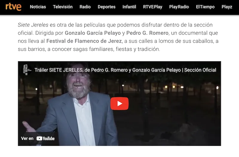
Task: Go to Televisión section
Action: tap(63, 7)
